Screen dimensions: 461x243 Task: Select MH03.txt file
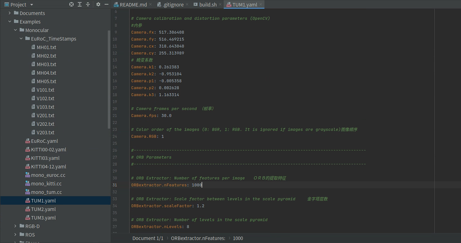(x=46, y=64)
